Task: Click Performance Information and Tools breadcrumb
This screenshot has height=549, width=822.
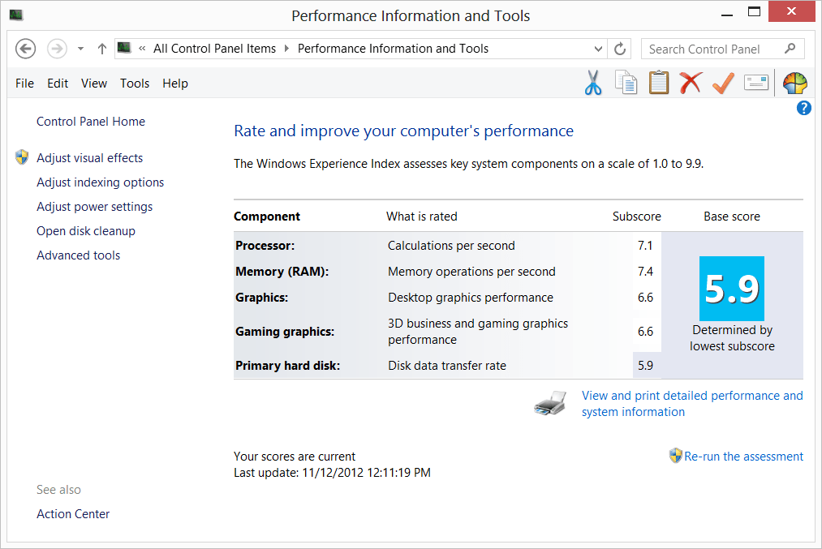Action: (394, 49)
